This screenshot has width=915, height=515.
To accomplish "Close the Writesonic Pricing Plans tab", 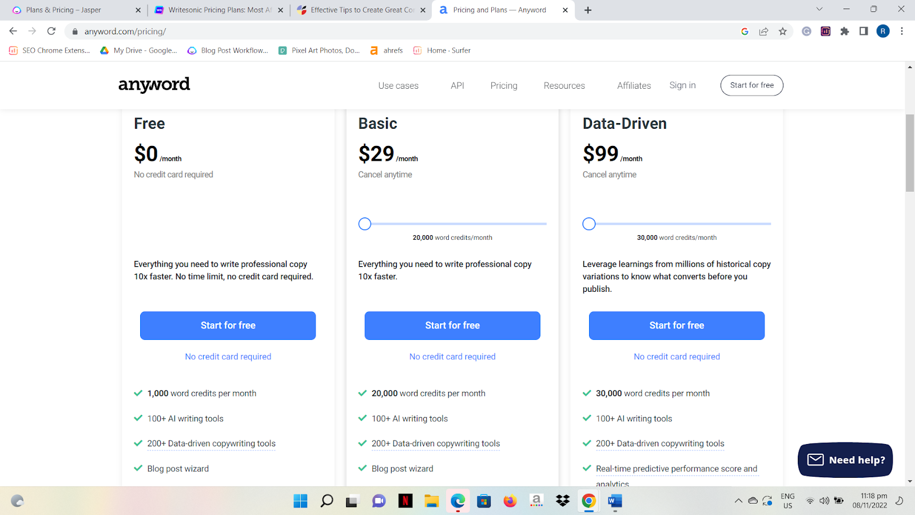I will point(280,10).
